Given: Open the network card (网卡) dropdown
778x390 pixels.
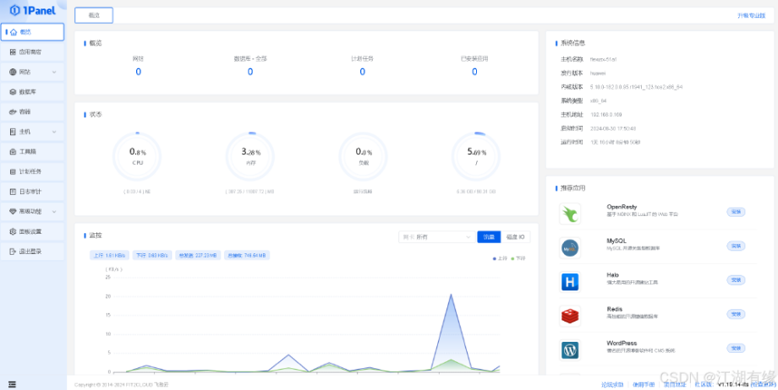Looking at the screenshot, I should point(436,237).
